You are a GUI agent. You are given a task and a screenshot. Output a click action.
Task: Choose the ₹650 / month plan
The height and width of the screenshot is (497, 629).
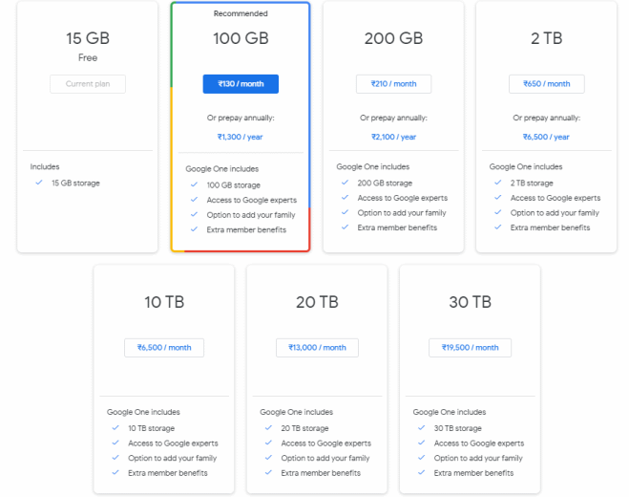tap(546, 84)
